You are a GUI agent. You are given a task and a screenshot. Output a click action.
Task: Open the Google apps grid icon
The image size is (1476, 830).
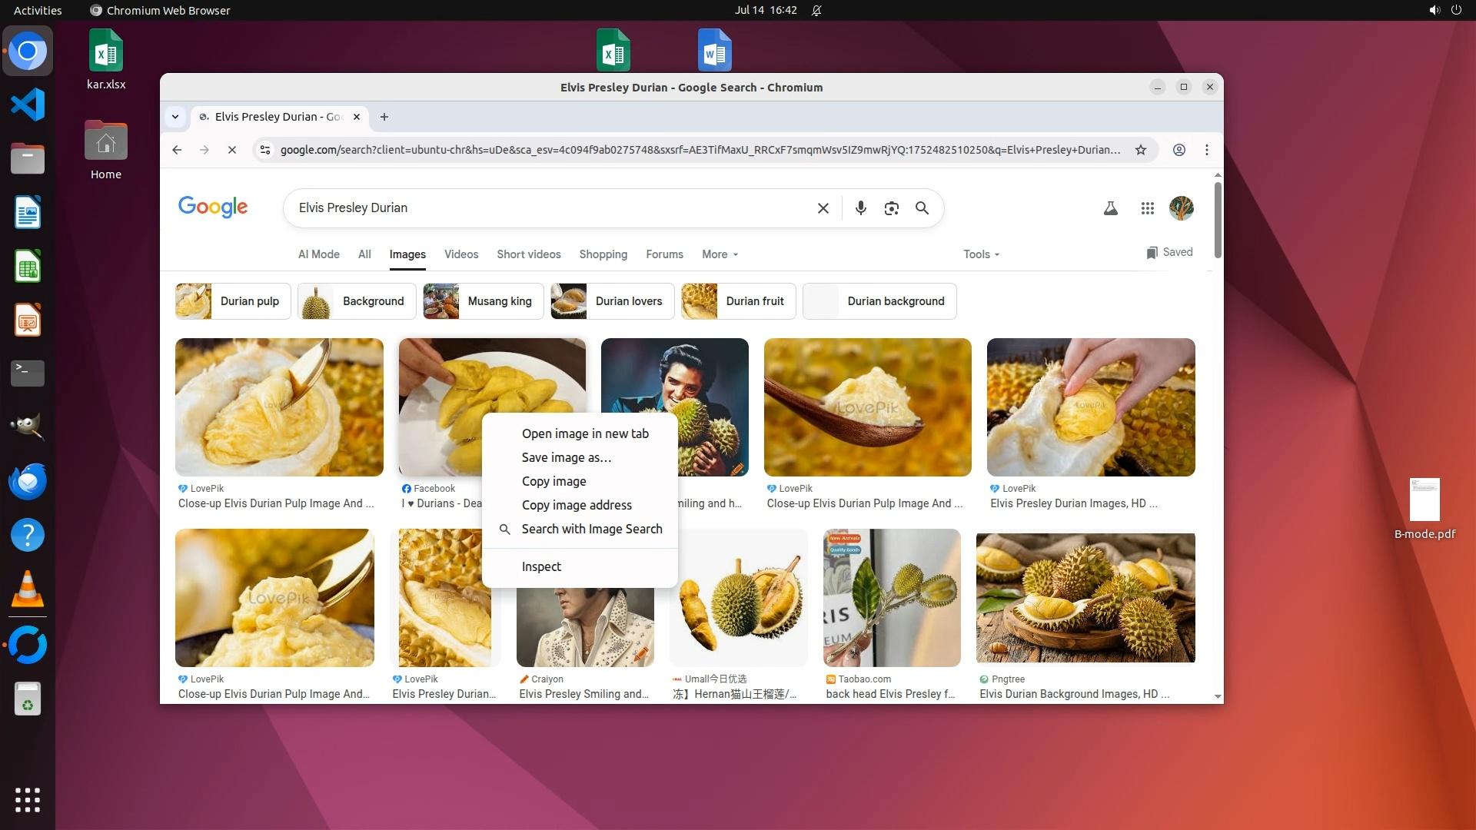coord(1147,207)
